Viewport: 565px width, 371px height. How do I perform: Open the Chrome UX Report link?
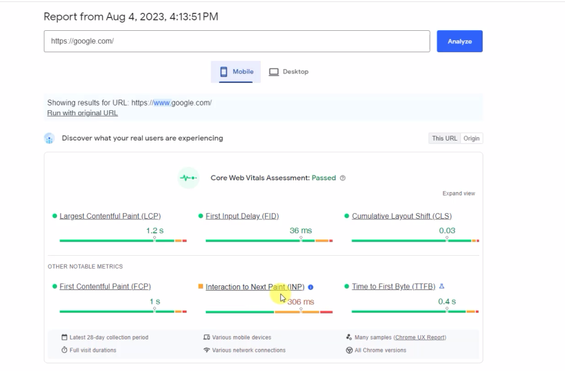[x=420, y=337]
